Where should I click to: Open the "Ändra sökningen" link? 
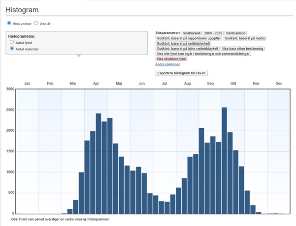coord(168,64)
